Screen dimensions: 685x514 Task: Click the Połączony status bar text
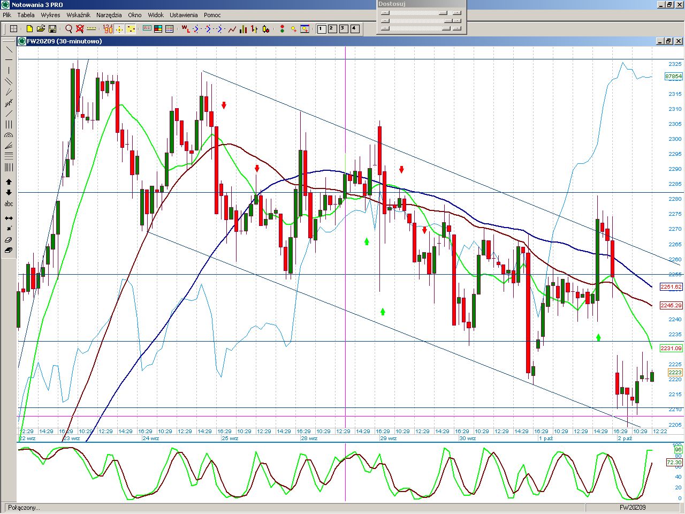(24, 508)
